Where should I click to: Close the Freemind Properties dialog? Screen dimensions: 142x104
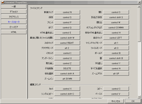(x=139, y=2)
